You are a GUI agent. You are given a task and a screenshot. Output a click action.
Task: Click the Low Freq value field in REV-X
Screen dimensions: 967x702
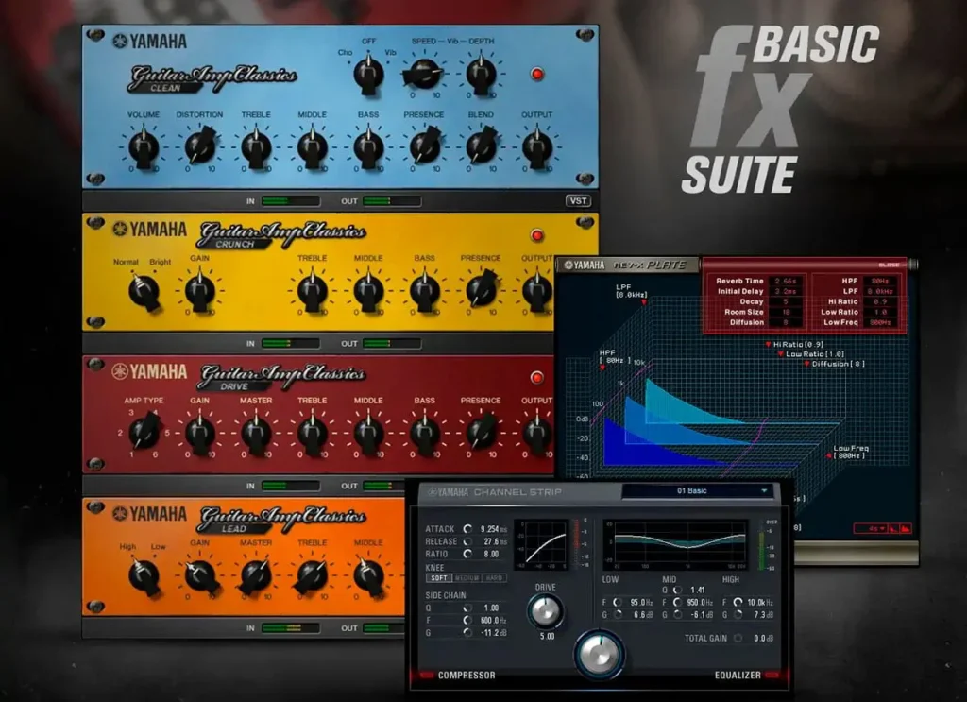click(880, 322)
